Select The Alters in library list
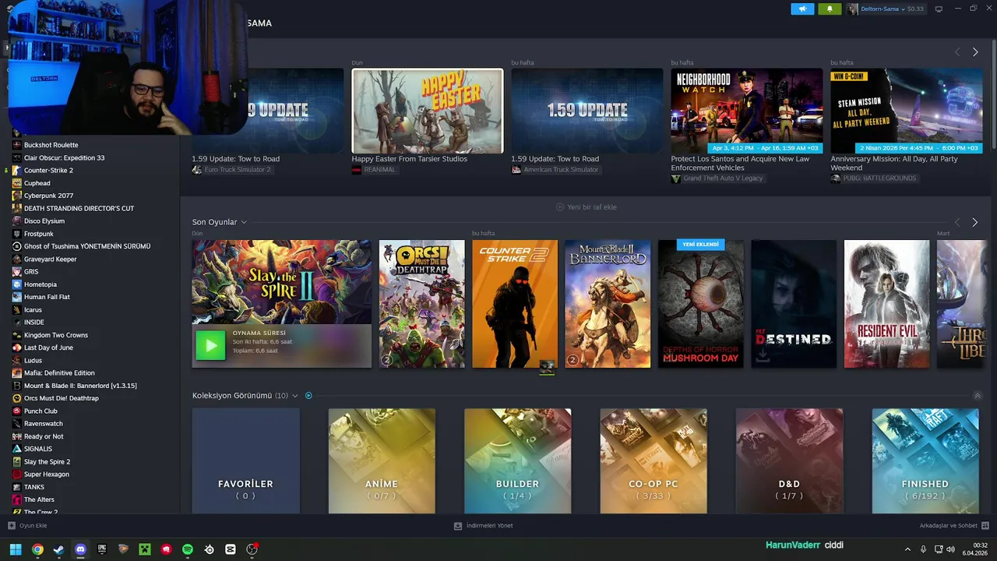 click(39, 499)
